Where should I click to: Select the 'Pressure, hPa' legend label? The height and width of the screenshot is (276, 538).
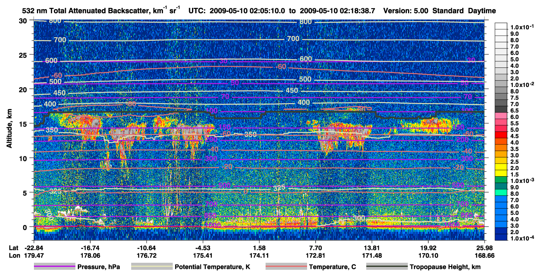98,267
